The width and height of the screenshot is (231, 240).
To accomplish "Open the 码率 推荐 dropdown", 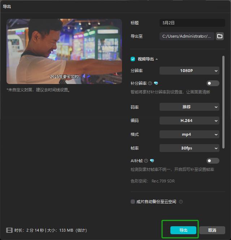I will tap(189, 107).
